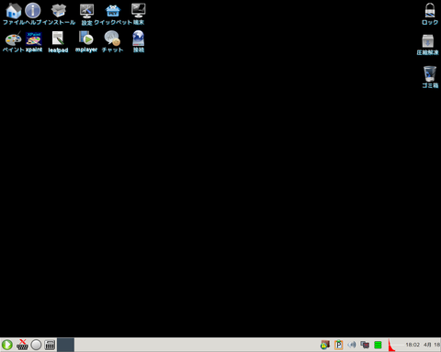Viewport: 441px width, 352px height.
Task: Launch the インストール package box icon
Action: tap(59, 11)
